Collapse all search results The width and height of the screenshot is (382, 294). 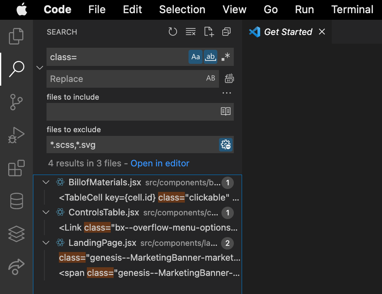point(226,31)
